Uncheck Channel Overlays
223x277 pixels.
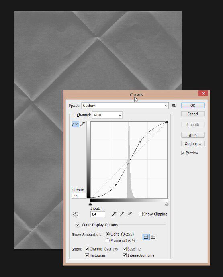(87, 249)
